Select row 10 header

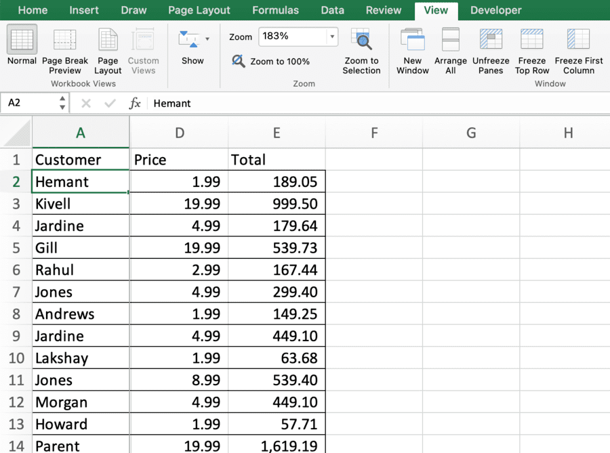point(16,358)
